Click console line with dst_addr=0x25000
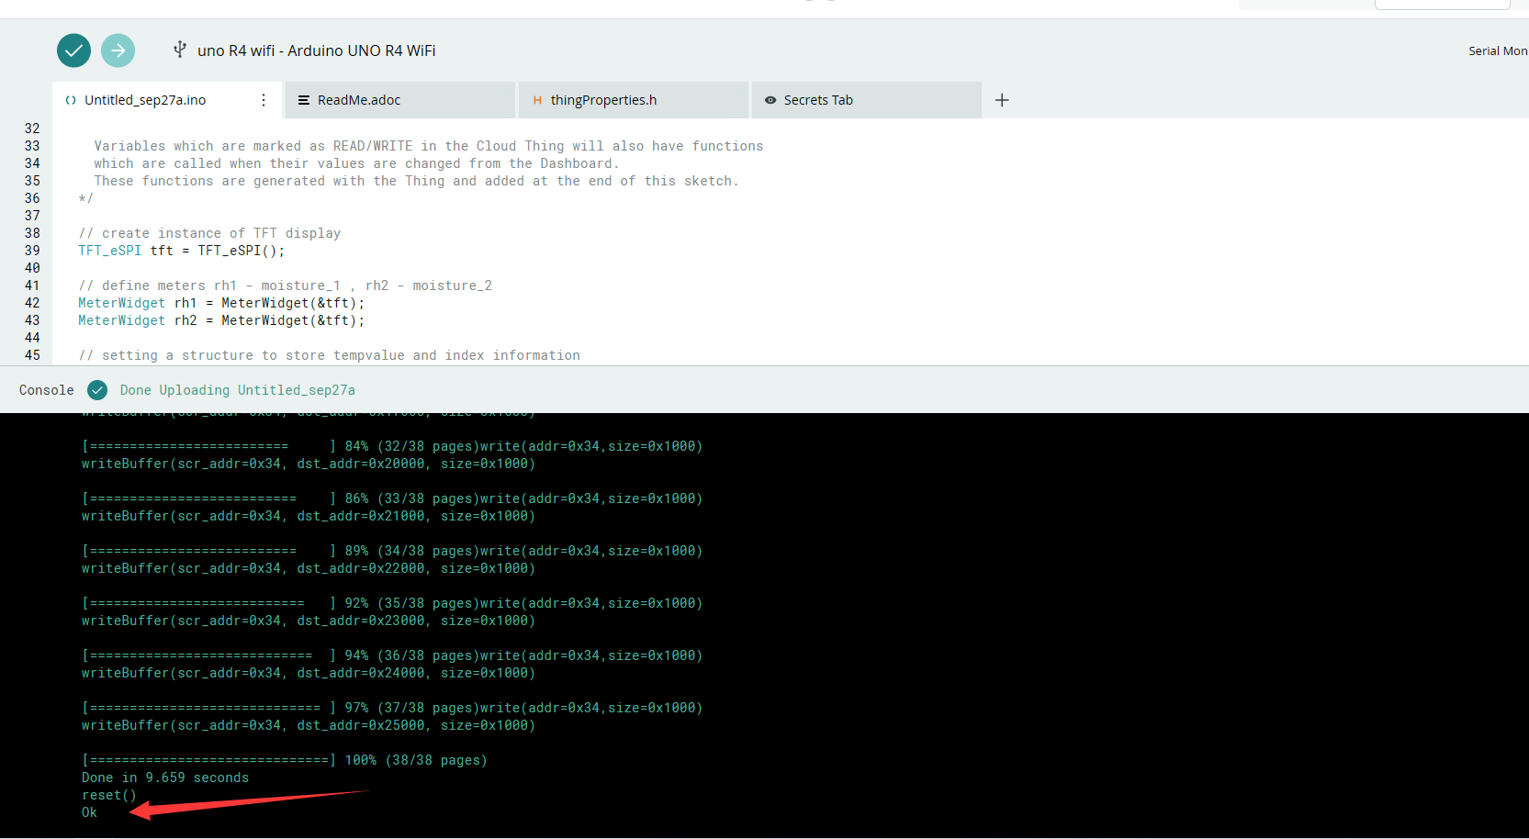The image size is (1529, 839). [309, 725]
